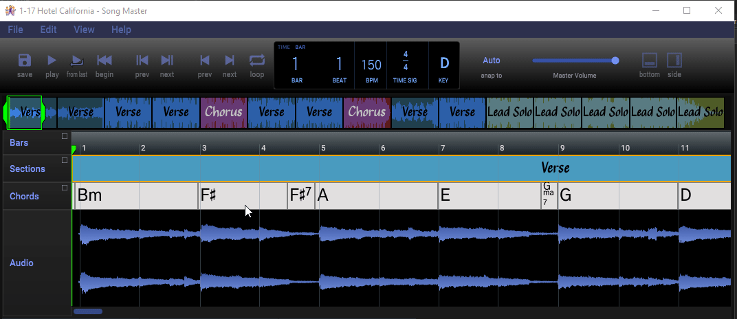Click the Master Volume slider handle
Screen dimensions: 737x319
(x=615, y=60)
